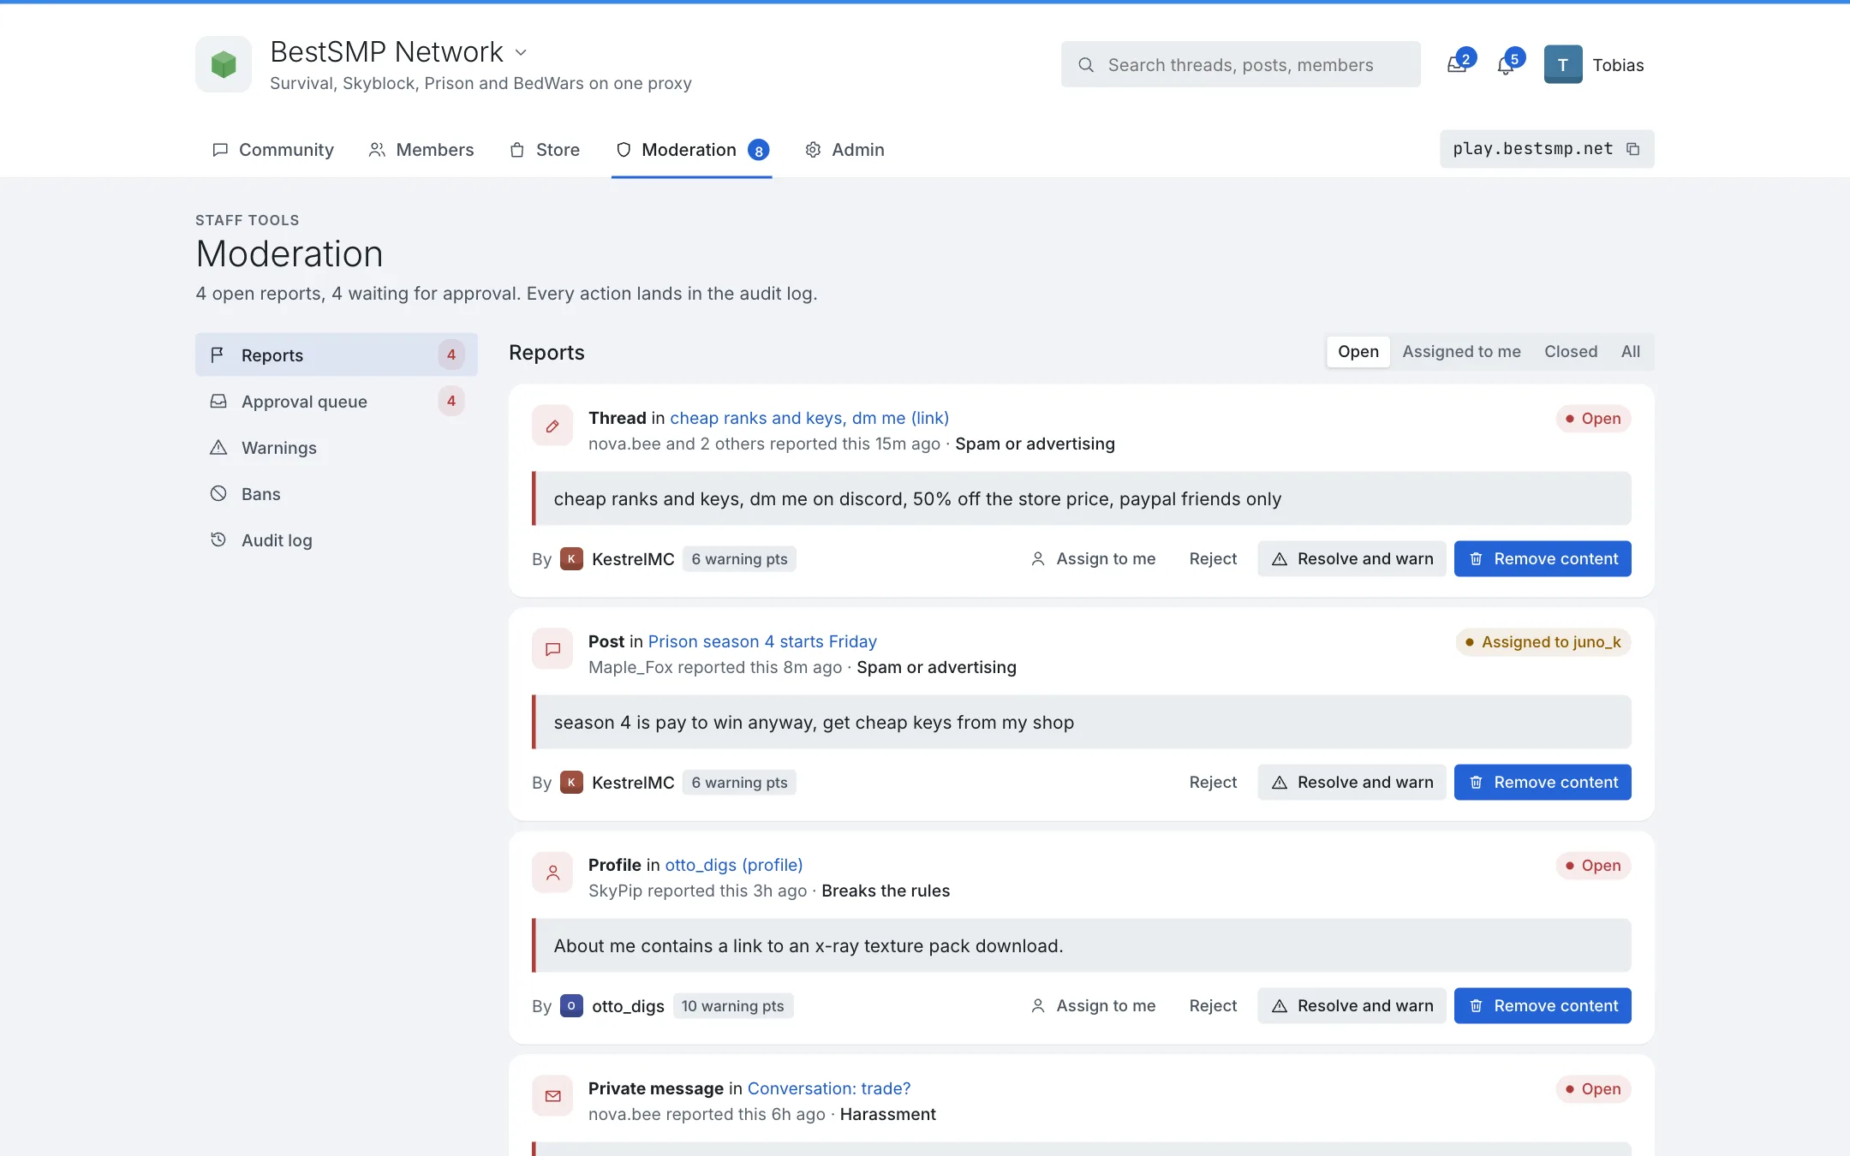Viewport: 1850px width, 1156px height.
Task: Open otto_digs (profile) link
Action: (734, 865)
